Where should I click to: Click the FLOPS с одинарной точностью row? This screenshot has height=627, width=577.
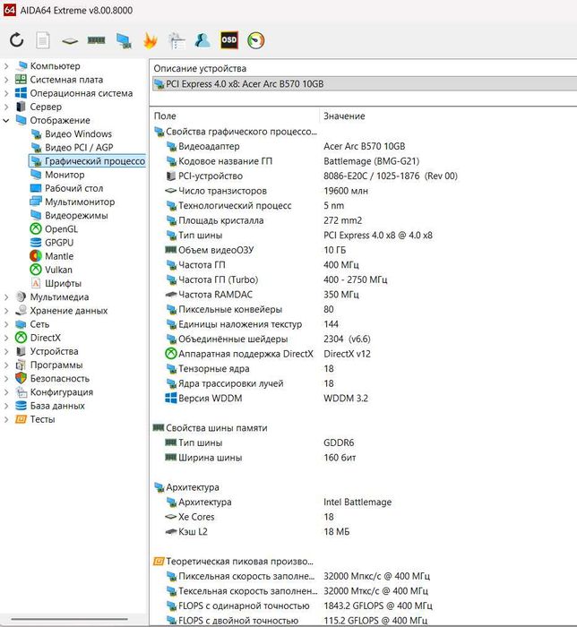coord(364,606)
